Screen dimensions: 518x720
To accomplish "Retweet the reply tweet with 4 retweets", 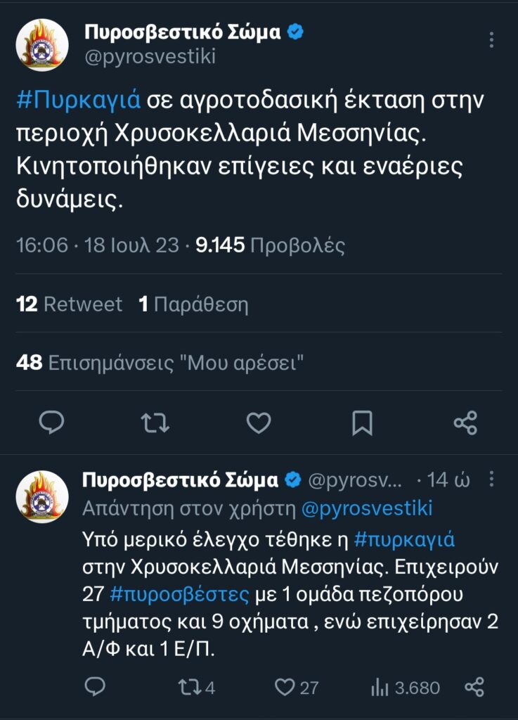I will click(x=196, y=688).
